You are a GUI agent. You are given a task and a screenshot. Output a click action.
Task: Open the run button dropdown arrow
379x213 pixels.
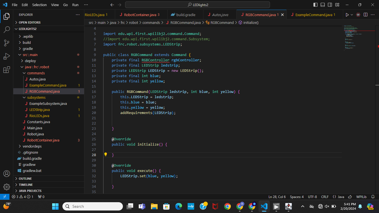[x=352, y=15]
